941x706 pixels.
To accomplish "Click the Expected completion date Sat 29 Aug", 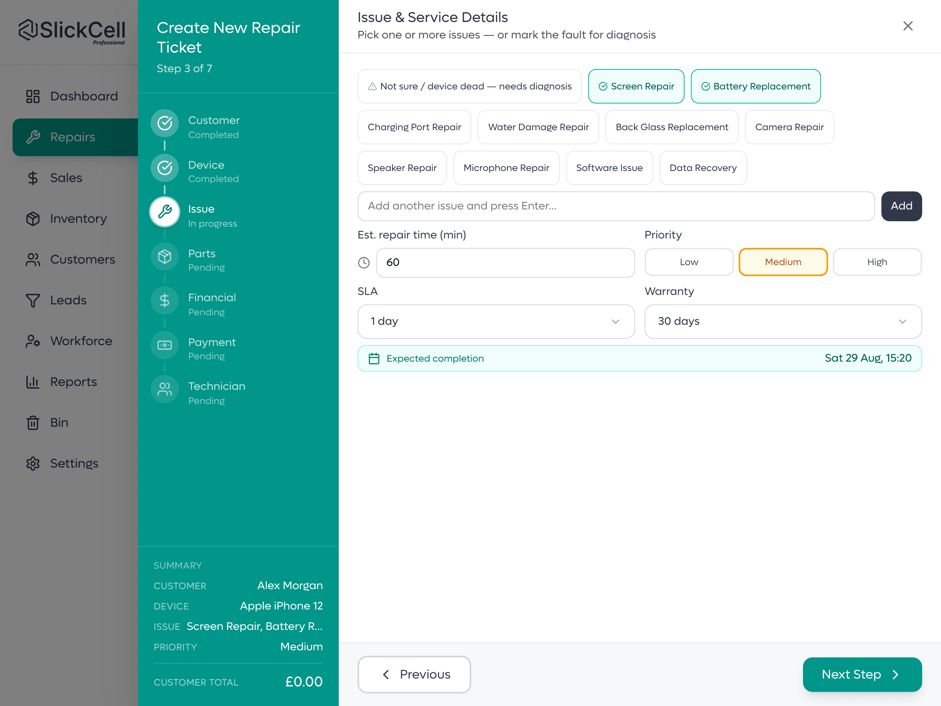I will (868, 358).
